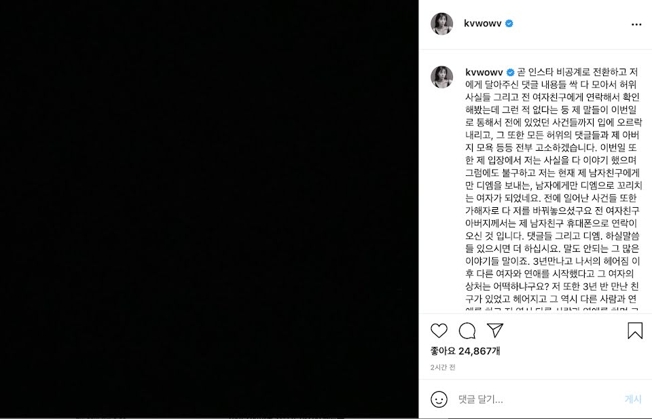
Task: Open more options three-dot menu
Action: [636, 24]
